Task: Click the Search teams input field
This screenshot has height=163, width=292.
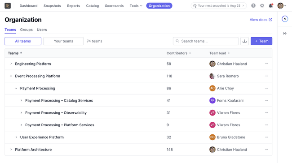Action: click(x=206, y=41)
